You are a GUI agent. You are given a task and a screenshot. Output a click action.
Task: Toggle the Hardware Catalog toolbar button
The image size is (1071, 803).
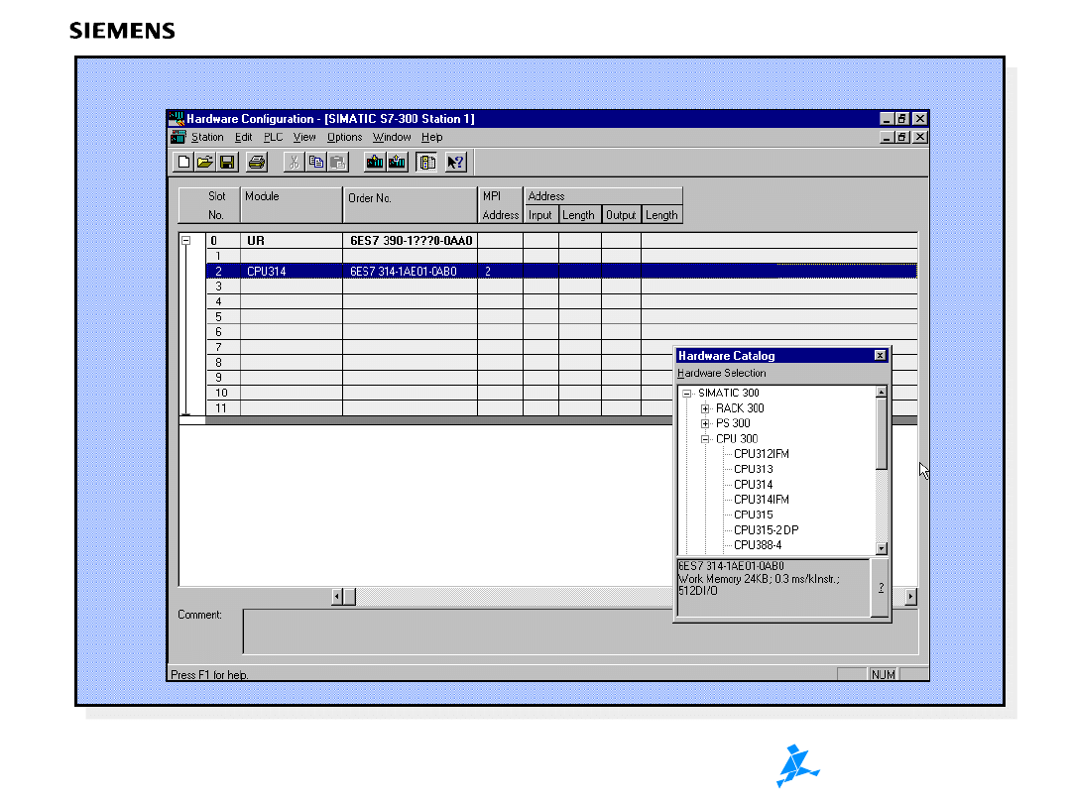(426, 162)
